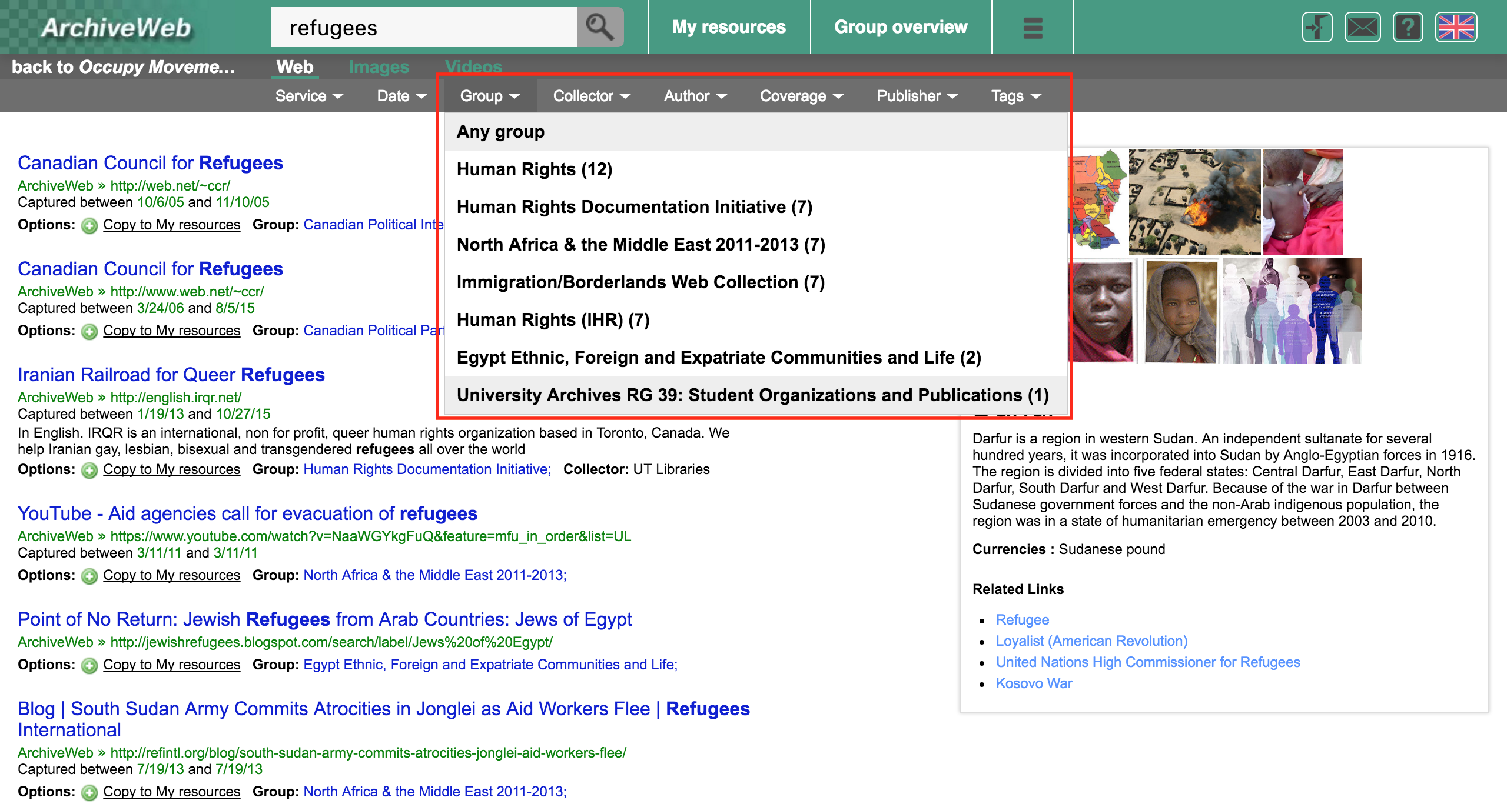Image resolution: width=1507 pixels, height=807 pixels.
Task: Open the Kosovo War related link
Action: (x=1034, y=683)
